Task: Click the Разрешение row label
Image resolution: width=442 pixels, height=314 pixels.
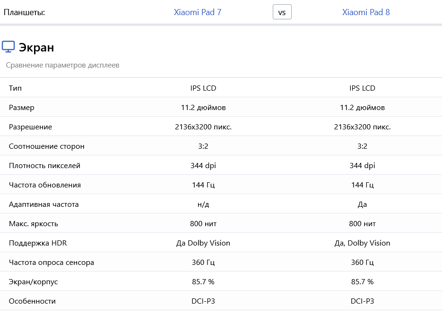Action: pos(30,127)
